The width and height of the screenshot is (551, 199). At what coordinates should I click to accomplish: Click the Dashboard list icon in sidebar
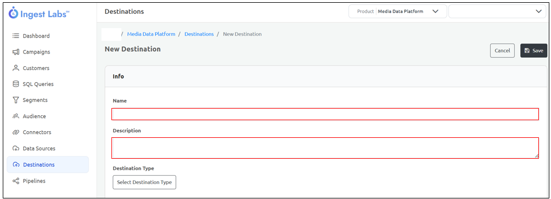click(15, 36)
